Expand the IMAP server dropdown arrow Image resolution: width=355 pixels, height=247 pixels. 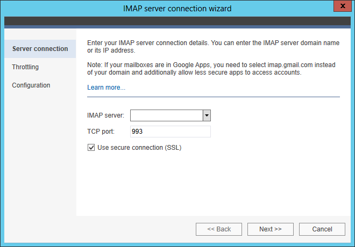[x=207, y=115]
